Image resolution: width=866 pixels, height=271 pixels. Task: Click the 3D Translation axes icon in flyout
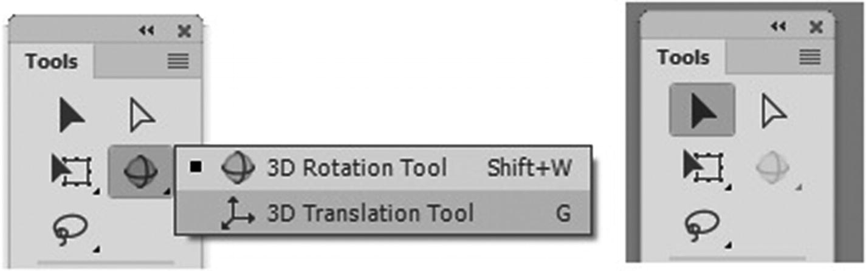click(x=237, y=215)
